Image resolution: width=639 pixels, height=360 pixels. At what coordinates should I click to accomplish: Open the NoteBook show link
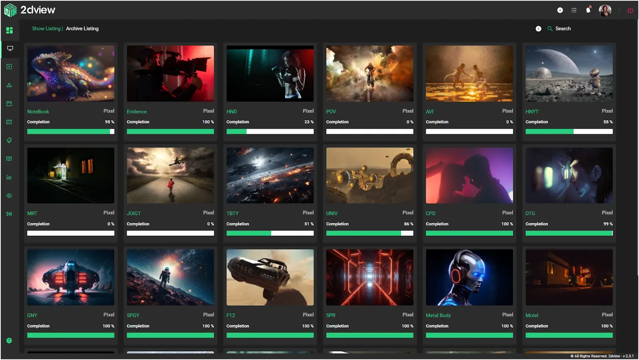tap(38, 111)
